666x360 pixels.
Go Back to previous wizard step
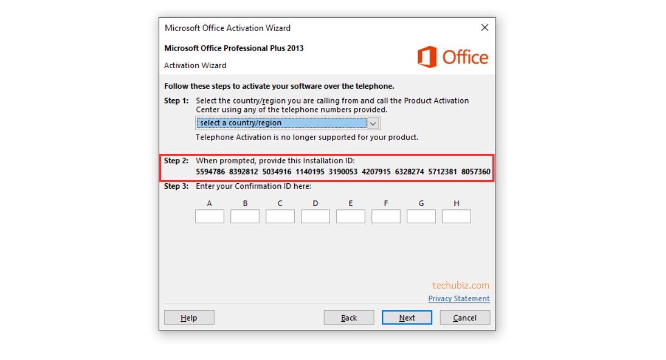(x=349, y=317)
